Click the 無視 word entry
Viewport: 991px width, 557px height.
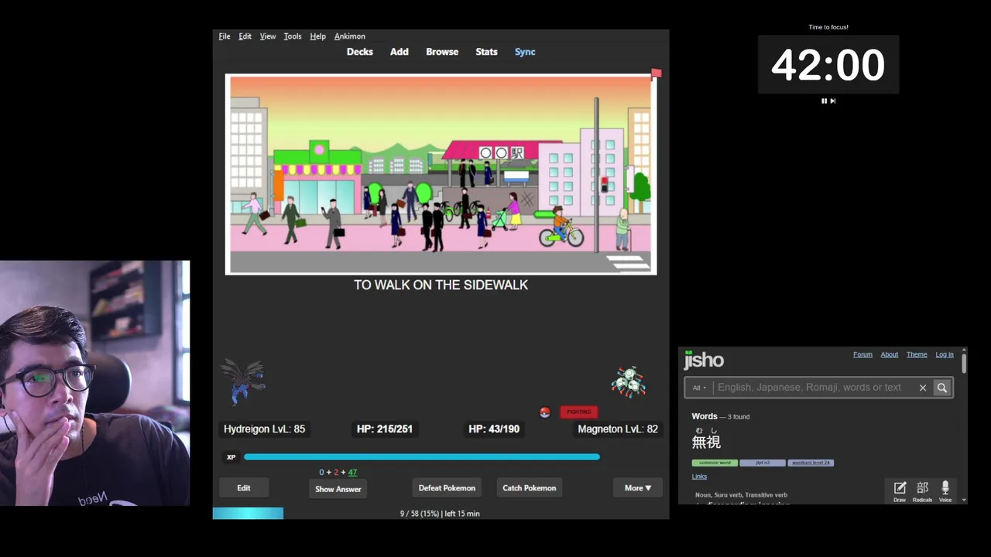706,442
